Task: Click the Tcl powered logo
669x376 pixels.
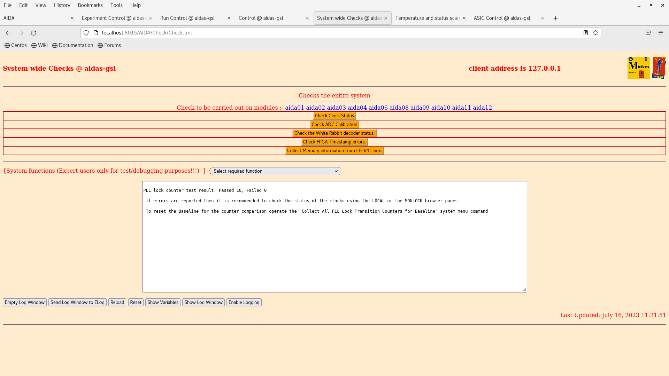Action: [x=659, y=68]
